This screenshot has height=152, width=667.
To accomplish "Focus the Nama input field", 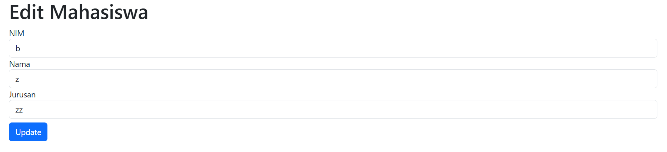I will pos(333,79).
